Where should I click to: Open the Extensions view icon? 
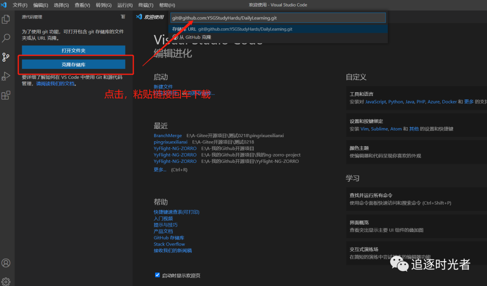pos(6,95)
